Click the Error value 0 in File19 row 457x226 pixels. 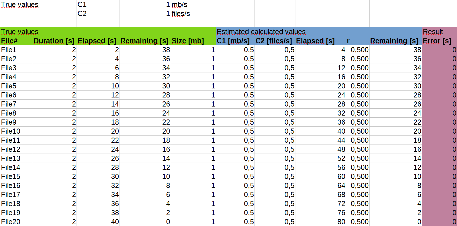(439, 213)
